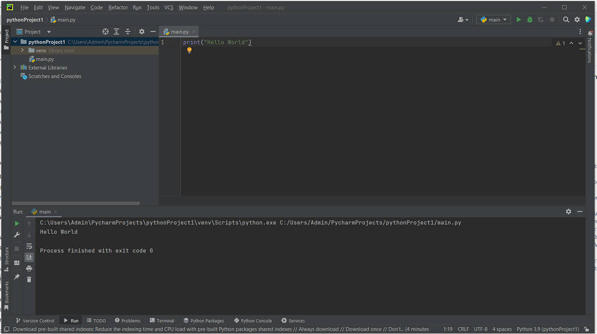597x334 pixels.
Task: Open run configuration wrench in Run panel
Action: click(17, 235)
